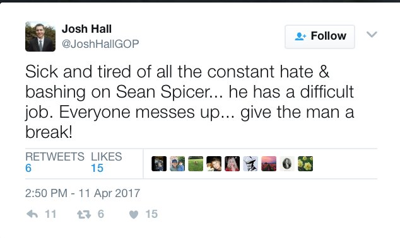The height and width of the screenshot is (238, 400).
Task: Like the tweet with the heart icon
Action: [x=134, y=215]
